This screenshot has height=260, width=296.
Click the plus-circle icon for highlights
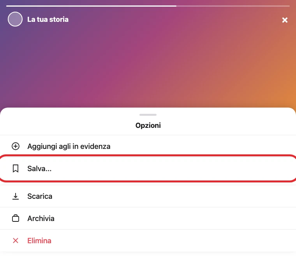pyautogui.click(x=16, y=146)
